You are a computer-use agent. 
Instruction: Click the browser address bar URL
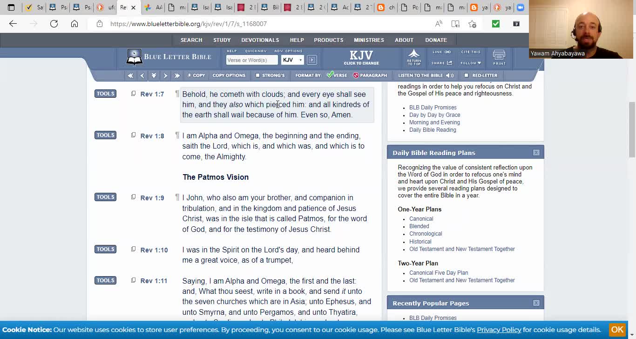[x=189, y=24]
